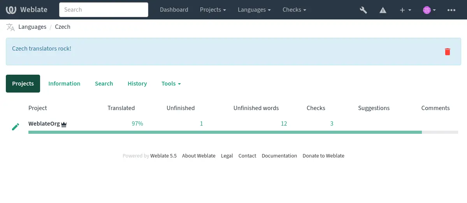467x203 pixels.
Task: Sort by Unfinished column header
Action: 181,108
